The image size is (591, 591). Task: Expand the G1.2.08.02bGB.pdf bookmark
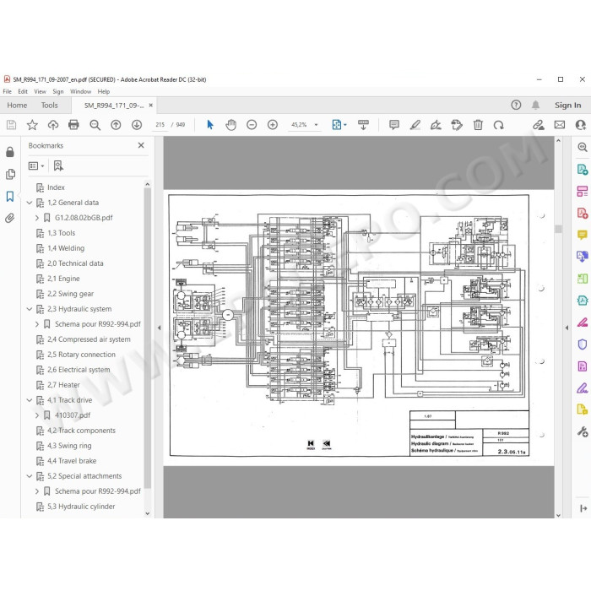[x=37, y=218]
